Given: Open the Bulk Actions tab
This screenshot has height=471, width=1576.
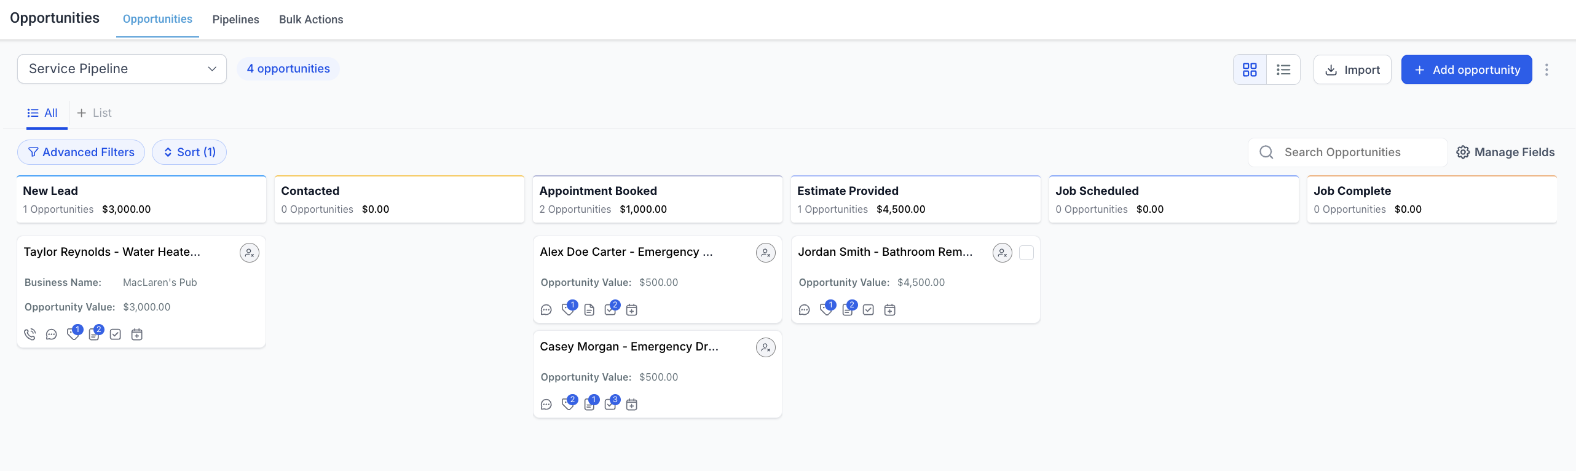Looking at the screenshot, I should click(x=311, y=19).
